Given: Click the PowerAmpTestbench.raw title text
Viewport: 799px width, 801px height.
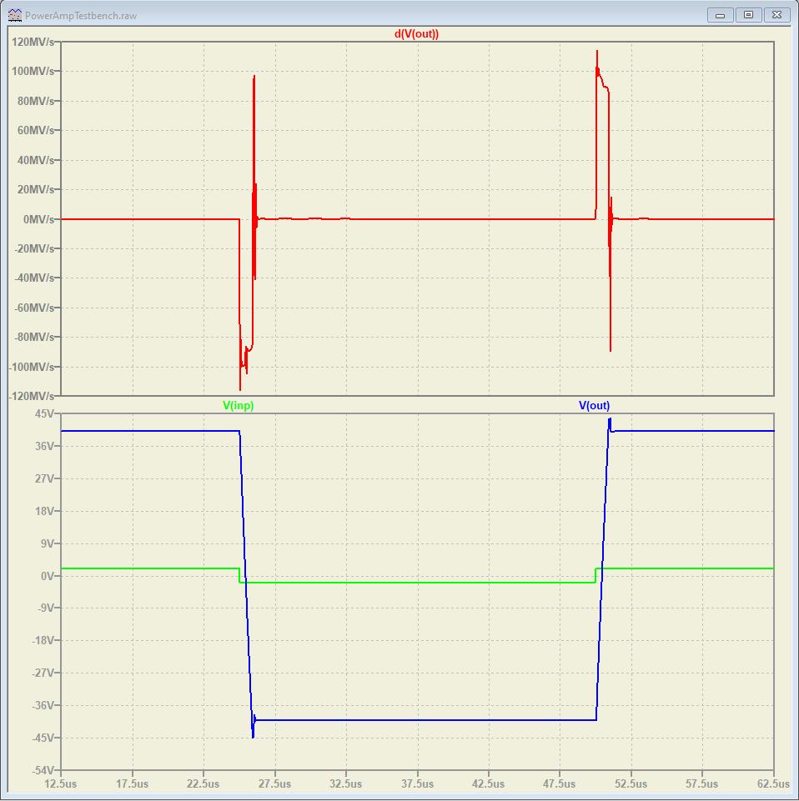Looking at the screenshot, I should point(81,16).
